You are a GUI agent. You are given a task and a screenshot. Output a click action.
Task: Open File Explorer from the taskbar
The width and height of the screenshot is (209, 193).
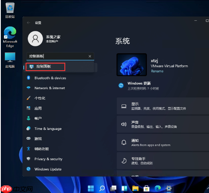coord(135,188)
